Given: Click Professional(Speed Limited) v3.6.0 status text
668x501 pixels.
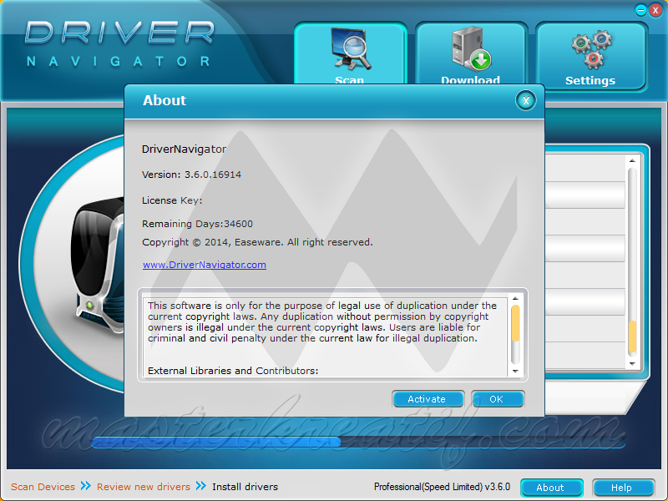Looking at the screenshot, I should pyautogui.click(x=442, y=487).
